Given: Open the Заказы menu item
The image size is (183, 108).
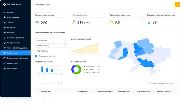Looking at the screenshot, I should coord(10,23).
